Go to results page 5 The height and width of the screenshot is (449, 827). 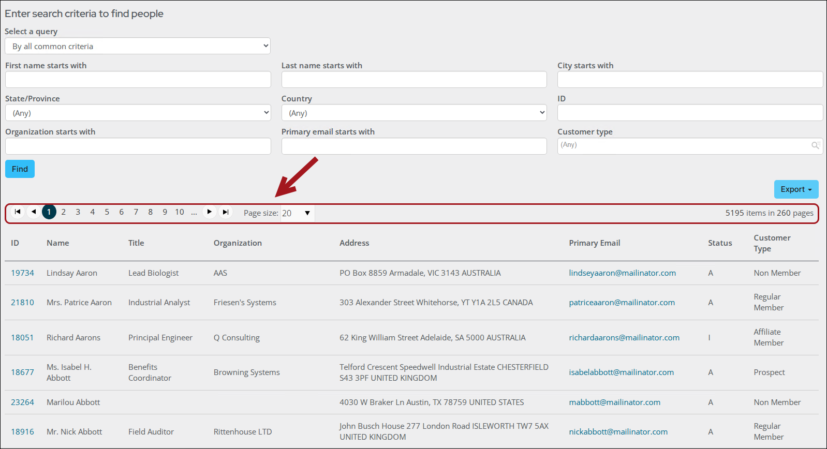tap(107, 212)
